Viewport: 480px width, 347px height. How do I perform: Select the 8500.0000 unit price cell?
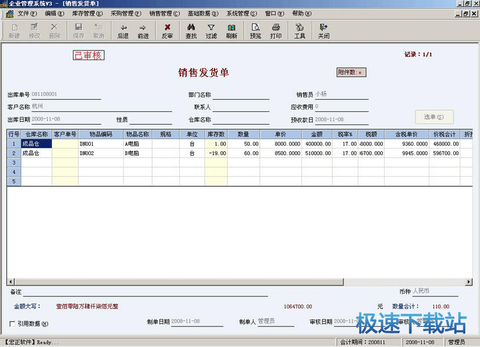pos(281,153)
